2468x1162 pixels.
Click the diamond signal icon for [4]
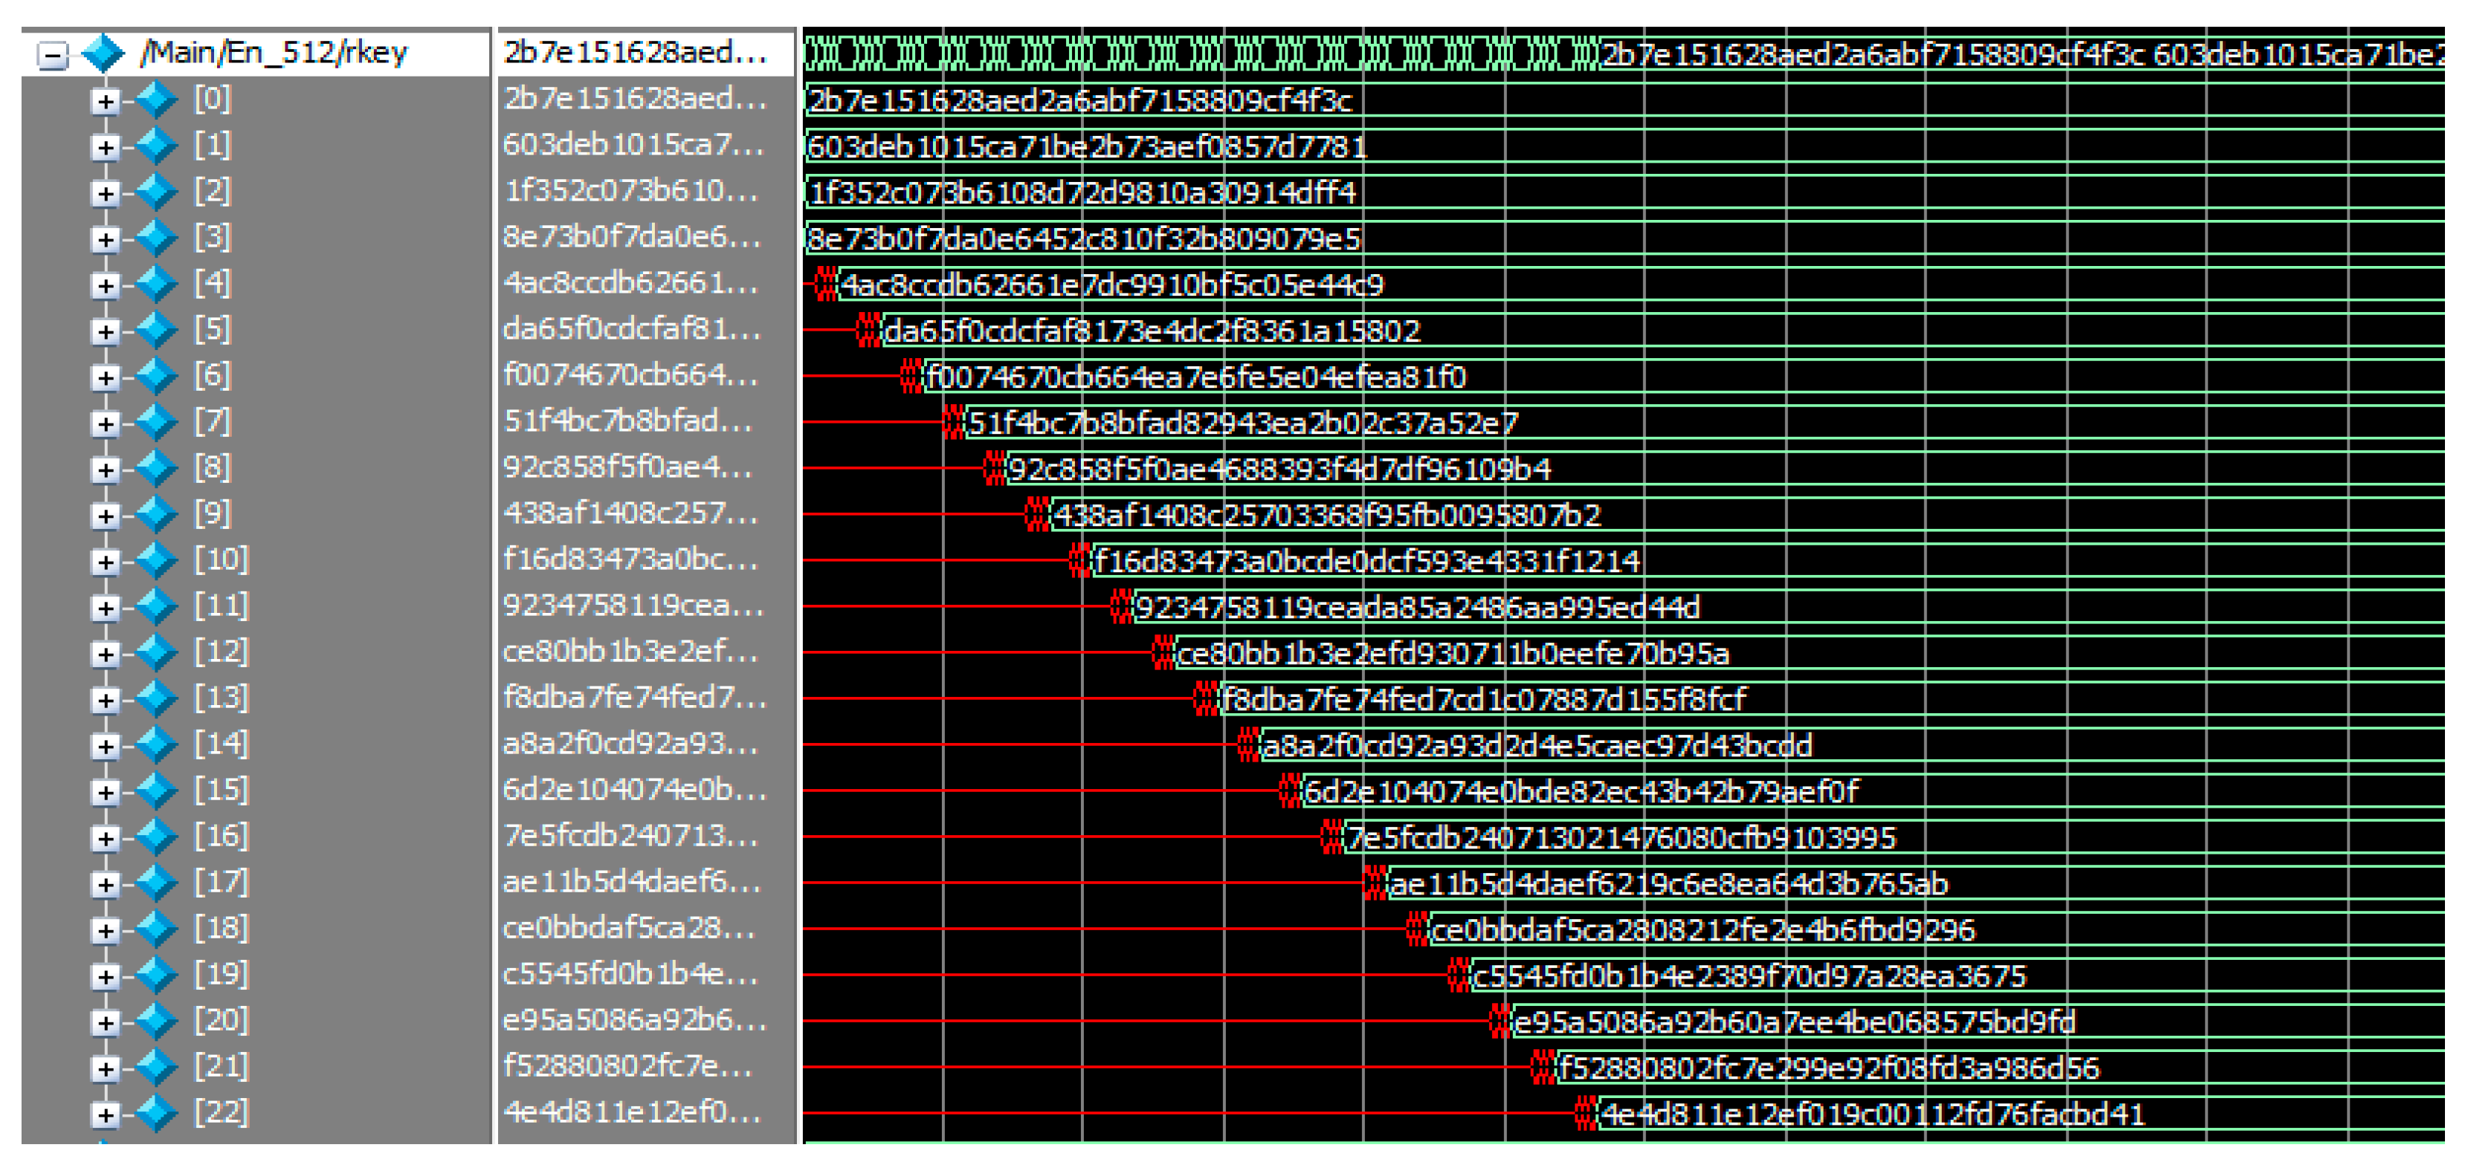click(156, 285)
